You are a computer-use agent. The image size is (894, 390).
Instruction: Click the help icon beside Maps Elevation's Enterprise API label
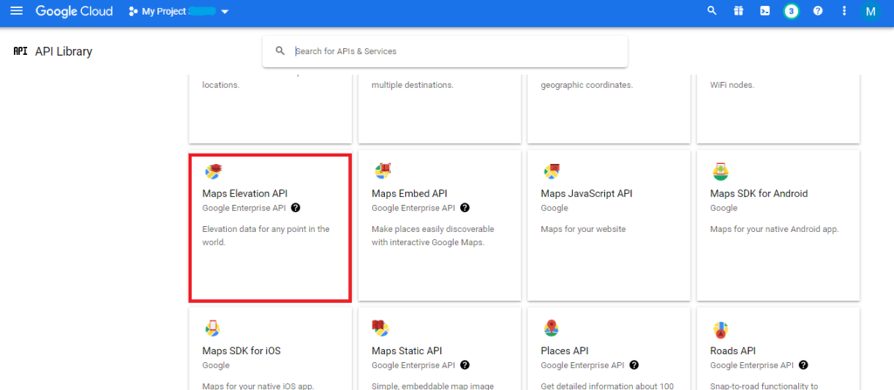295,208
